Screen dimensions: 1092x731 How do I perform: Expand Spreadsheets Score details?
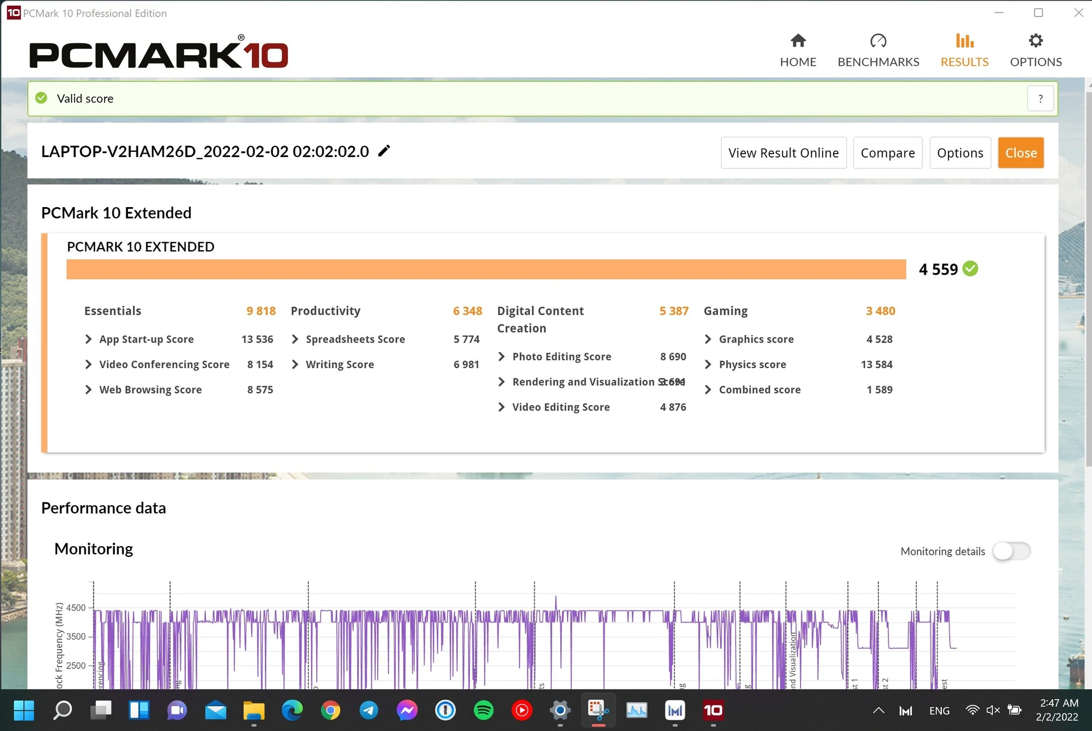(x=295, y=340)
